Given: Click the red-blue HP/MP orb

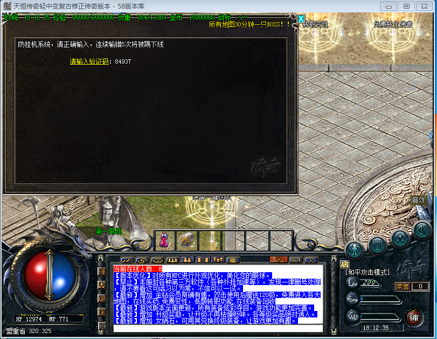Looking at the screenshot, I should click(50, 275).
